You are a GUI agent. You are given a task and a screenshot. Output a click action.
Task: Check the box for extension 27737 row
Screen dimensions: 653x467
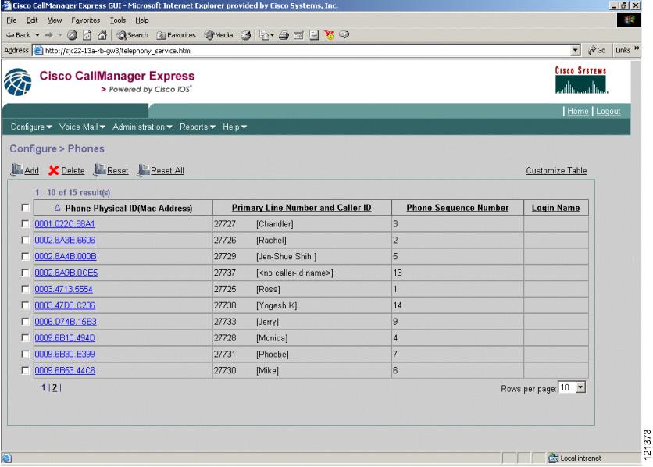pos(26,273)
